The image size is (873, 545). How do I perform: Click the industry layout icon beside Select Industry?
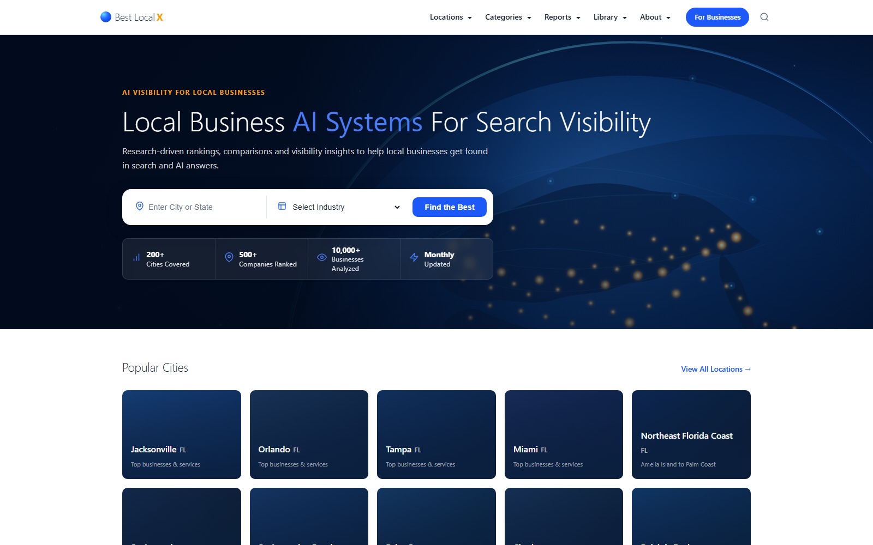tap(282, 206)
